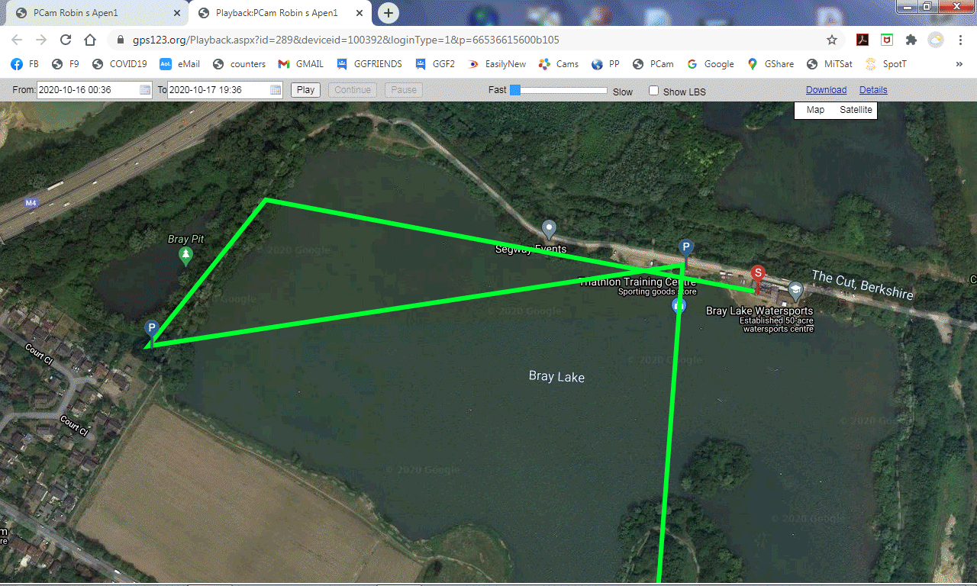The width and height of the screenshot is (977, 586).
Task: Open Chrome's three-dot menu
Action: (960, 39)
